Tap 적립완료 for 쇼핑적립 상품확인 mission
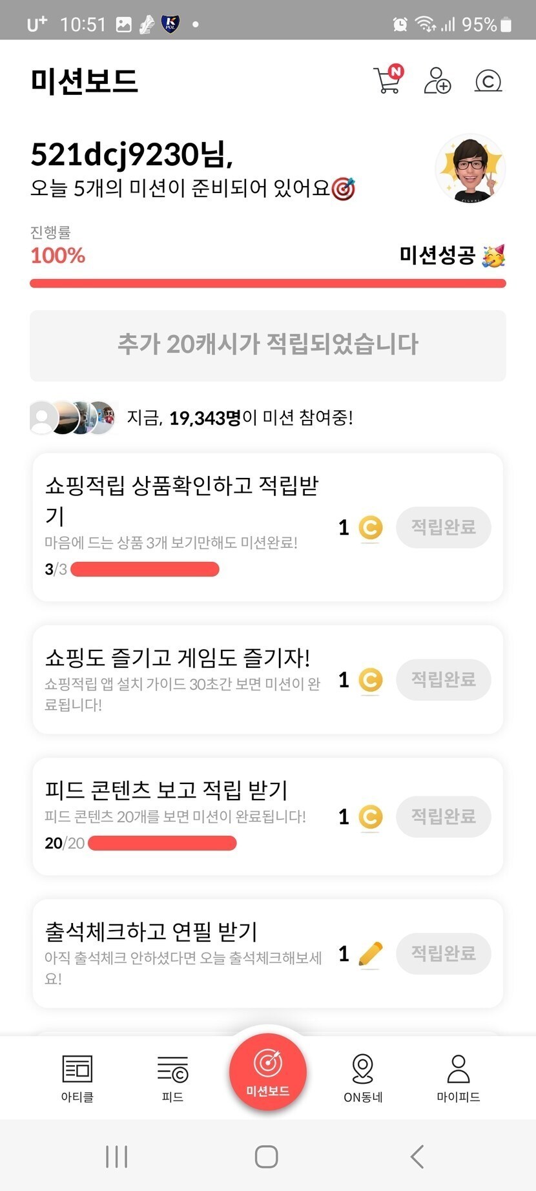Screen dimensions: 536x1191 [444, 528]
